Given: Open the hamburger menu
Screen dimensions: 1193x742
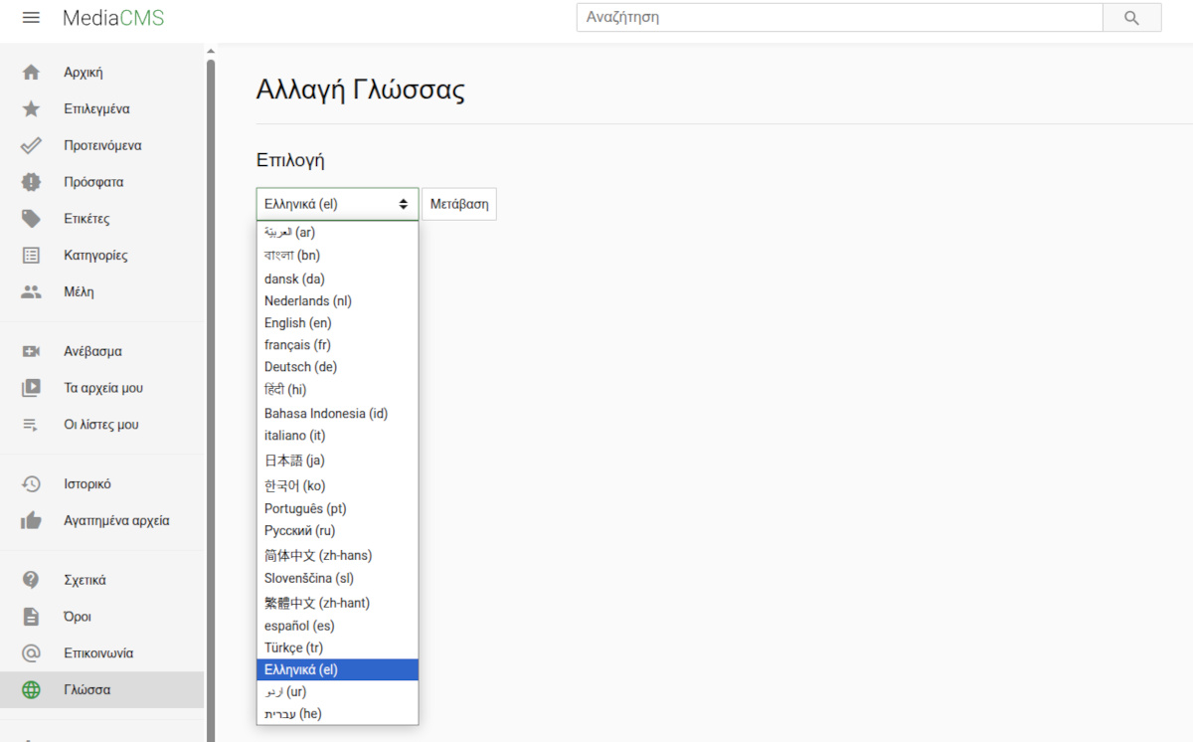Looking at the screenshot, I should pyautogui.click(x=29, y=17).
